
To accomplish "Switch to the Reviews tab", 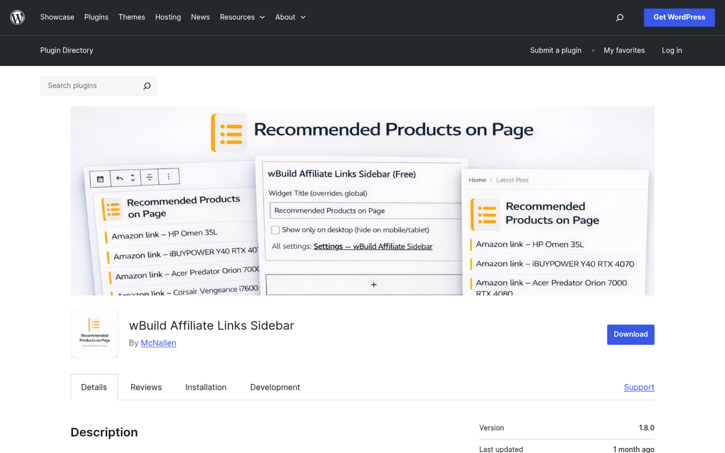I will pyautogui.click(x=146, y=387).
